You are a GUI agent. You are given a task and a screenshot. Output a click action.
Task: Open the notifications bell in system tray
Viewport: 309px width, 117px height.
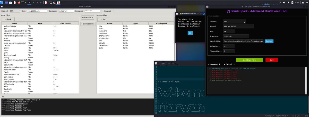(288, 2)
